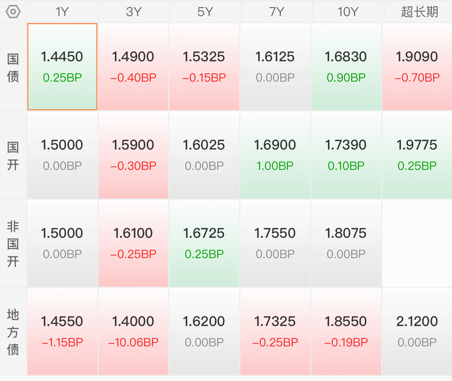The image size is (452, 381).
Task: Select the 1Y column header
Action: [62, 12]
